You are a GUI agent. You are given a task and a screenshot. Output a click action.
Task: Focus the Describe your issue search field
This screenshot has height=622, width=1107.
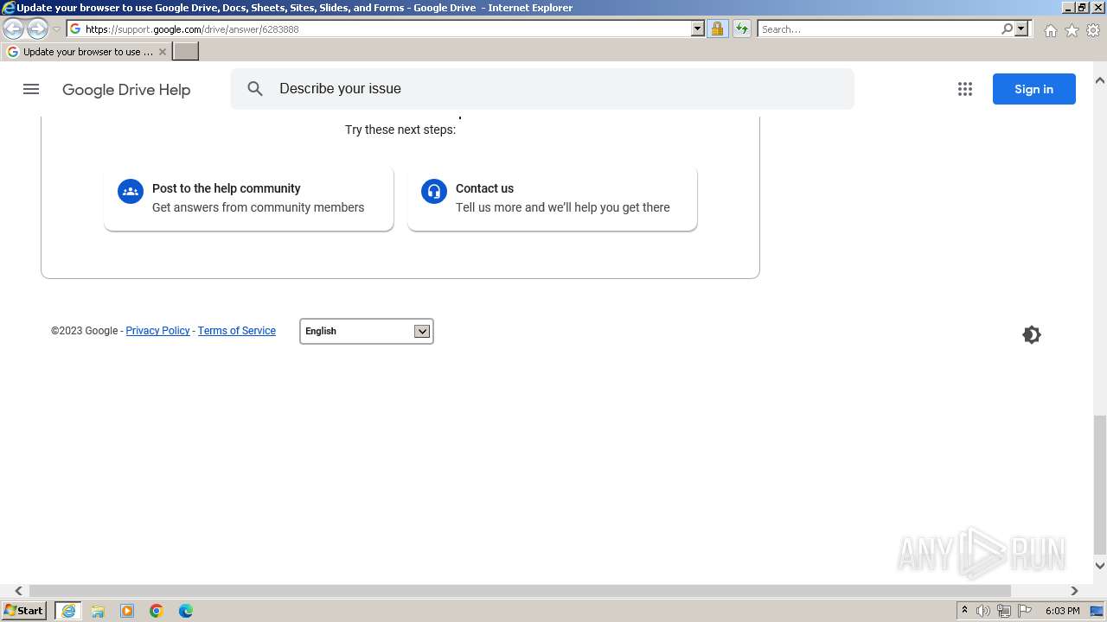tap(542, 89)
